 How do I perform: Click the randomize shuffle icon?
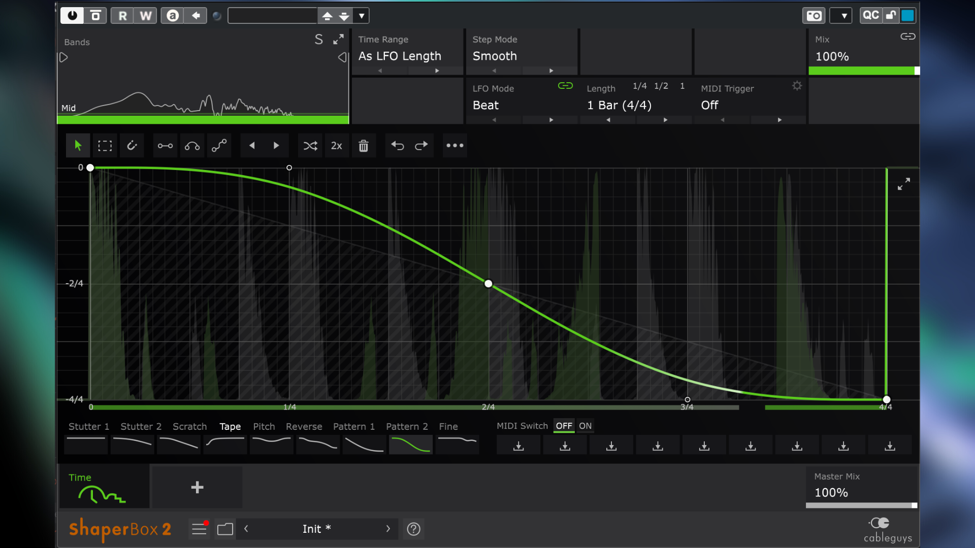point(310,146)
